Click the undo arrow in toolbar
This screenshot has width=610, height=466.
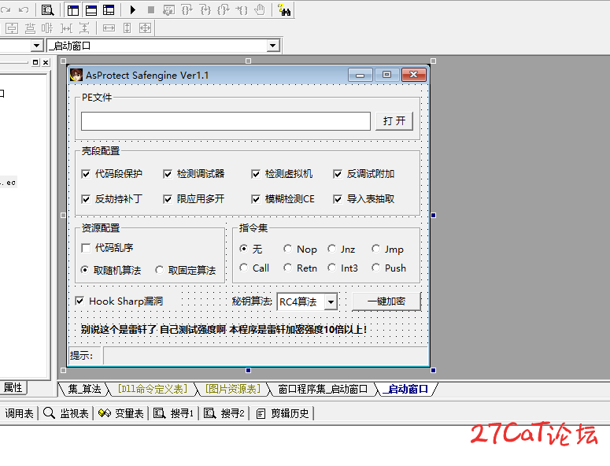pyautogui.click(x=24, y=9)
